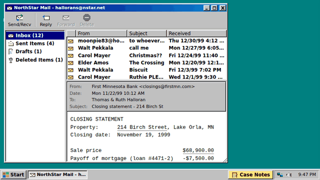Open the Start menu

coord(13,174)
